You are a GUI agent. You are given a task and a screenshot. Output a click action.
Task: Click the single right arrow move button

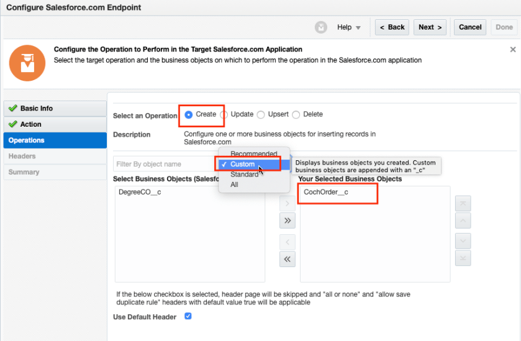click(287, 203)
